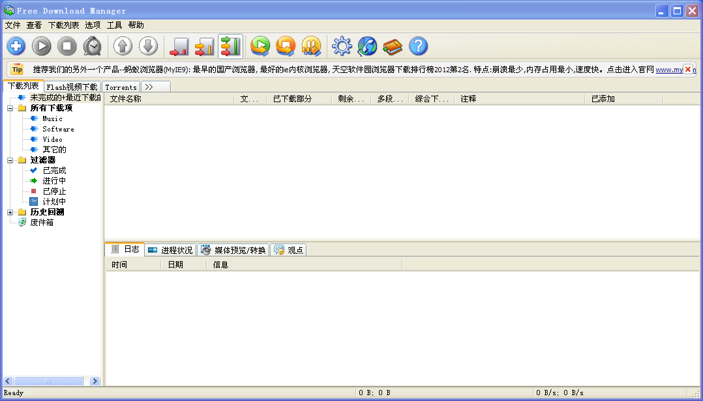
Task: Select the 所有下载项 folder
Action: coord(51,108)
